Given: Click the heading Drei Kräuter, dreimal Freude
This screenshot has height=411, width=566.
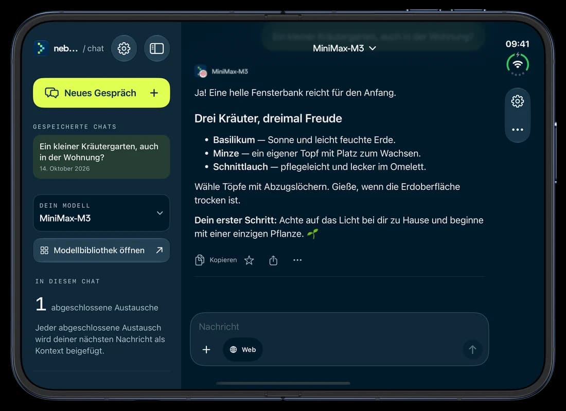Looking at the screenshot, I should 268,118.
